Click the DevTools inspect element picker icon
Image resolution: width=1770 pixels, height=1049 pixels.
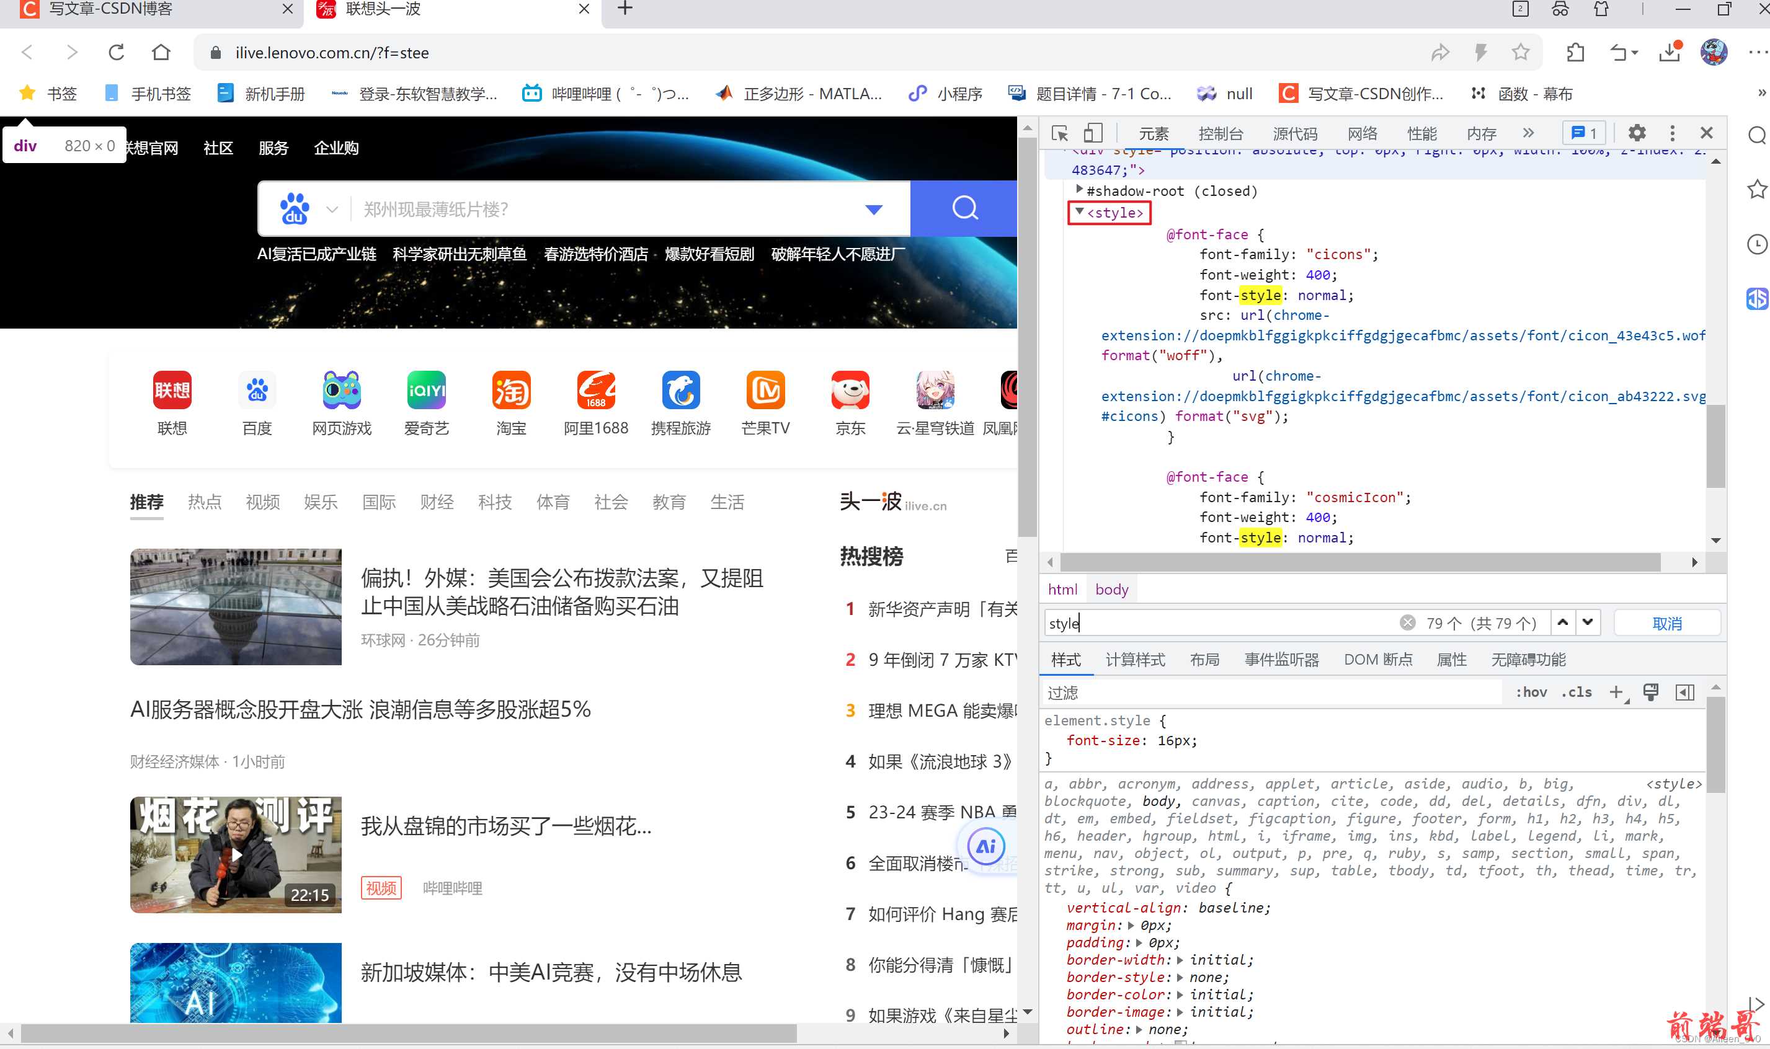(1059, 133)
